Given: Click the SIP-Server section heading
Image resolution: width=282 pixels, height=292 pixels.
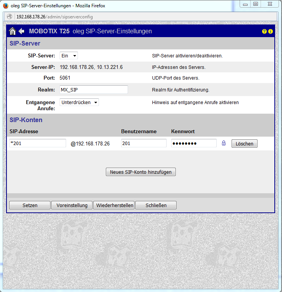Looking at the screenshot, I should [25, 43].
